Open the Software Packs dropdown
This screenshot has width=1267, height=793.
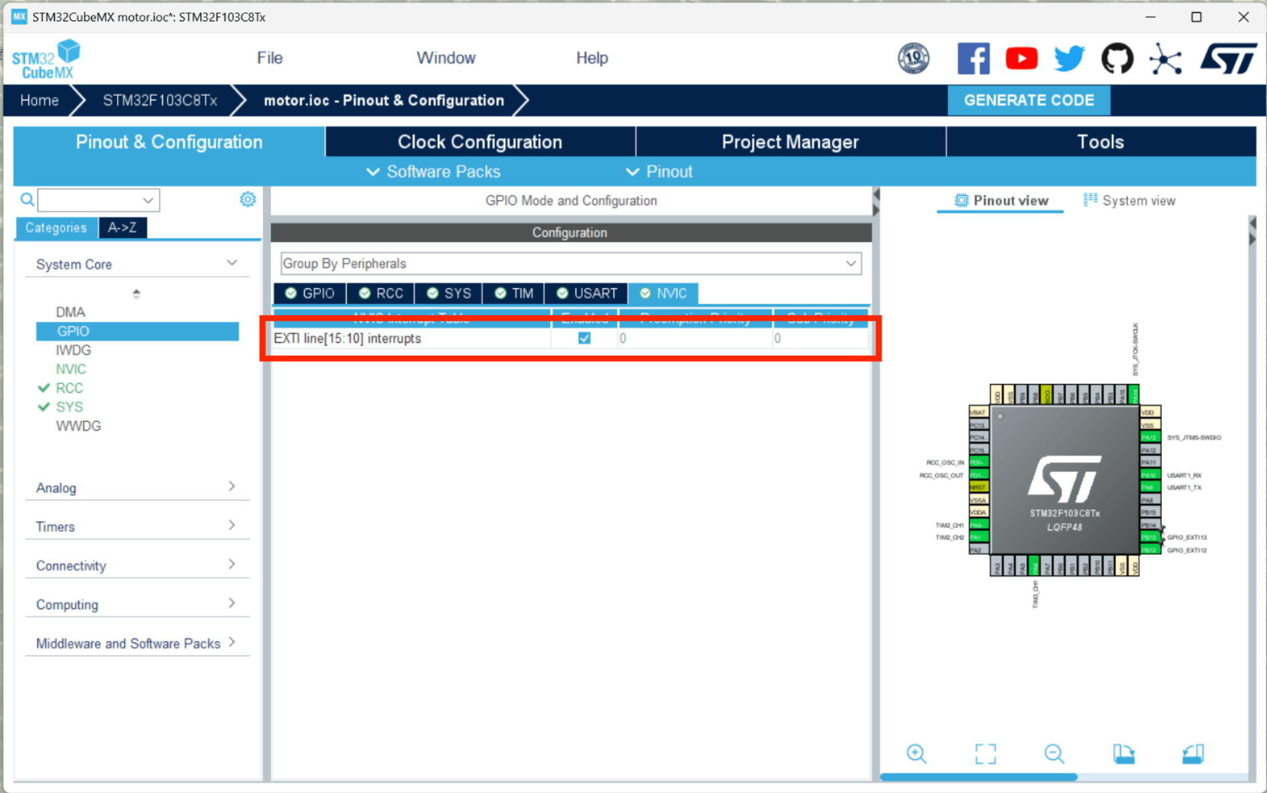pos(434,172)
